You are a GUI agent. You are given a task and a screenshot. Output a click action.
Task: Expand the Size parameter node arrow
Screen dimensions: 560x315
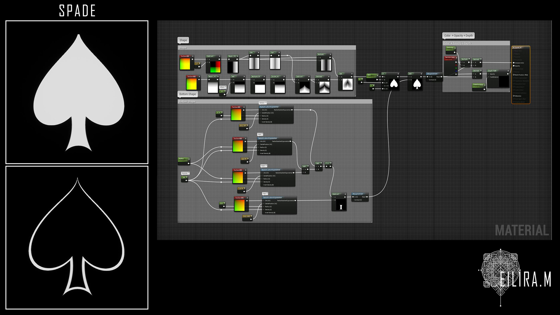pos(377,75)
